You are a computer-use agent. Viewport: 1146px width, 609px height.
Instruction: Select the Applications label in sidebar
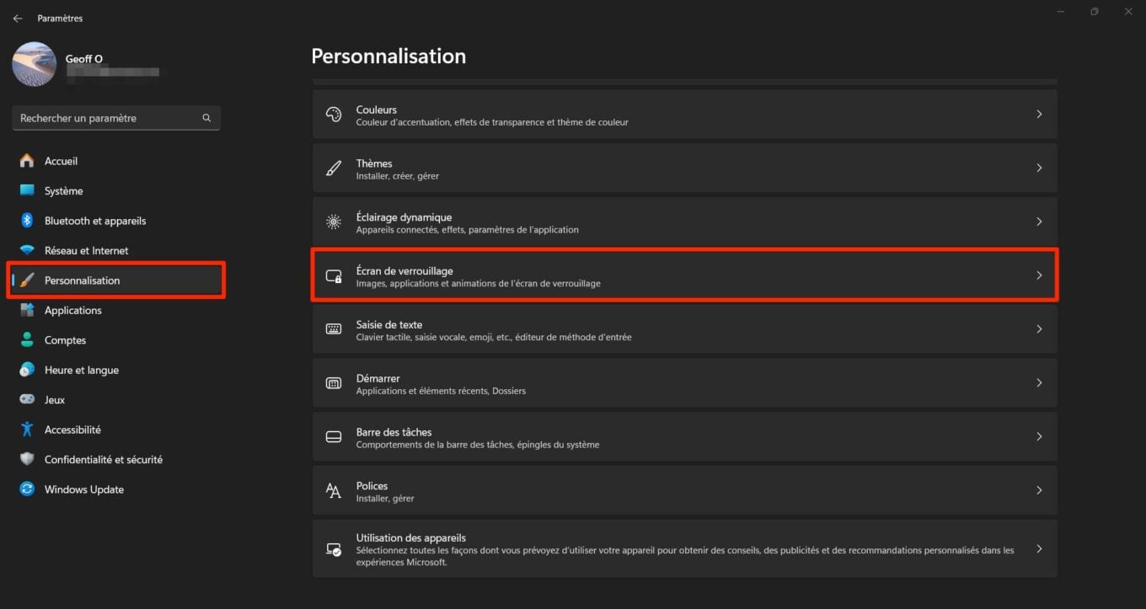click(73, 310)
